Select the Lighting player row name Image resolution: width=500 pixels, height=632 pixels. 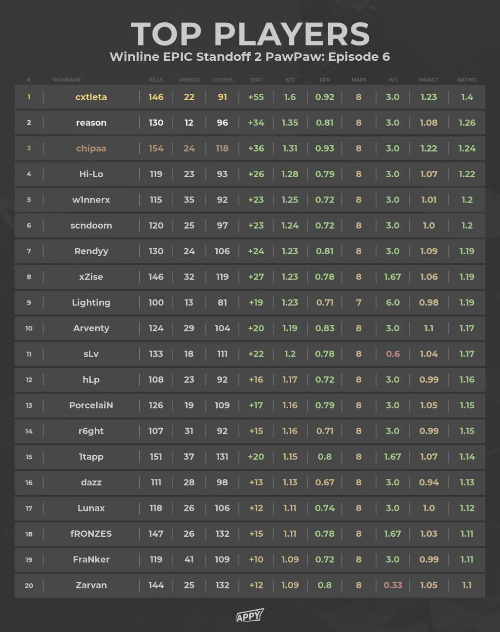(x=91, y=303)
